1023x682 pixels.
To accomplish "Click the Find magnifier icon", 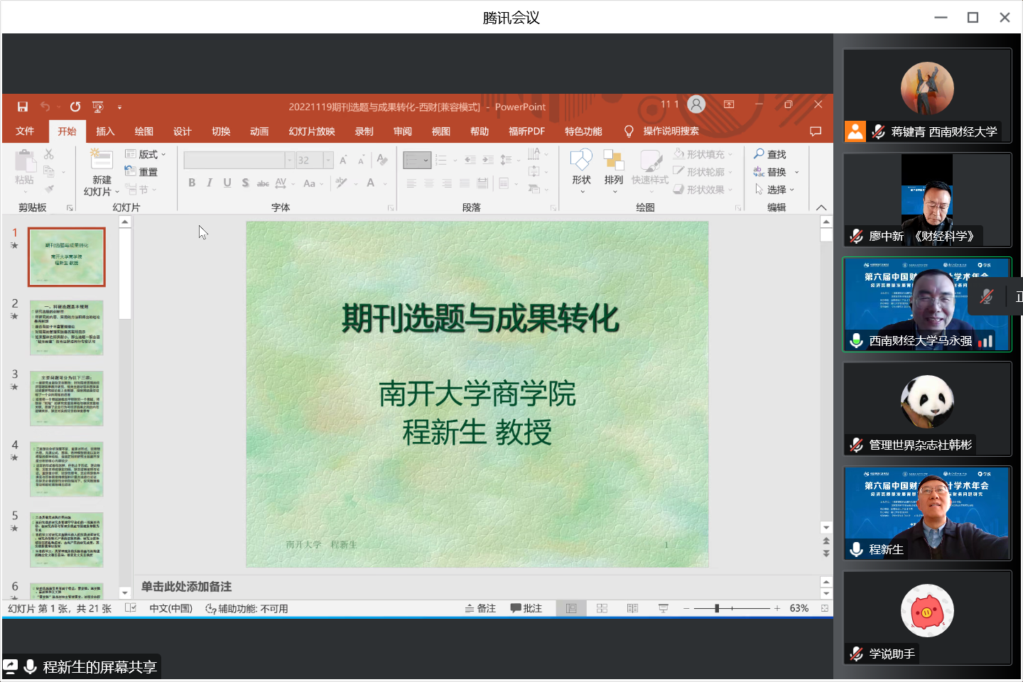I will 759,154.
